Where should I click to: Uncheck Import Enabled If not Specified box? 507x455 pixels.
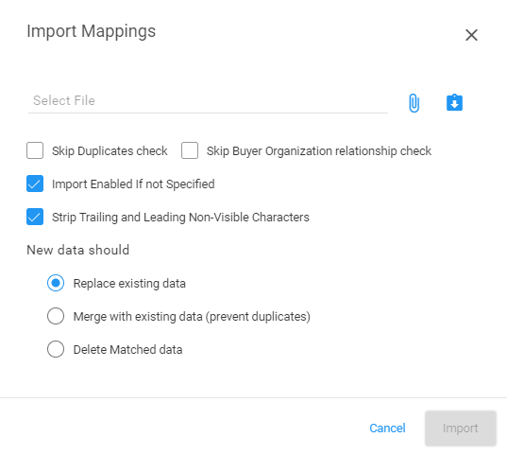click(35, 184)
